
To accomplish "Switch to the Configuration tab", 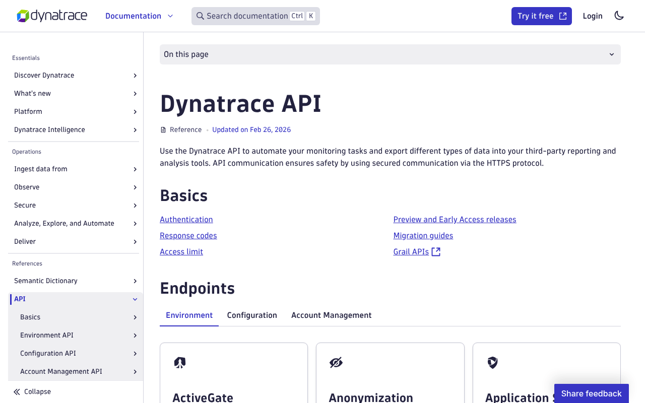I will click(252, 315).
